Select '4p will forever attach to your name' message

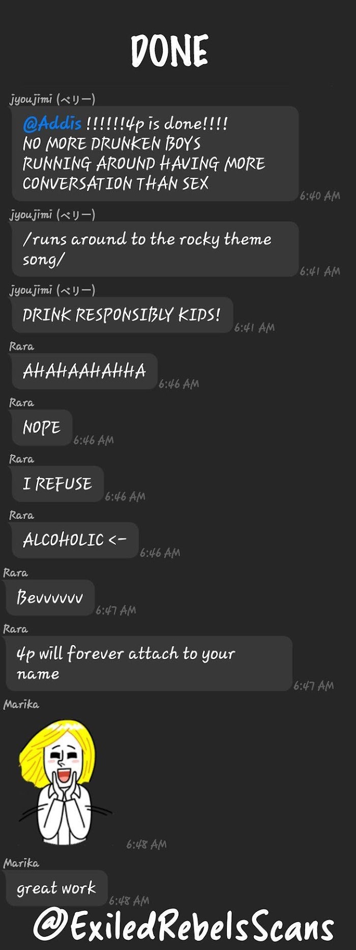[x=149, y=664]
